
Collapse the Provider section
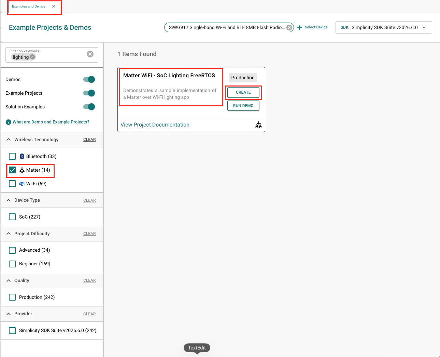click(x=9, y=314)
